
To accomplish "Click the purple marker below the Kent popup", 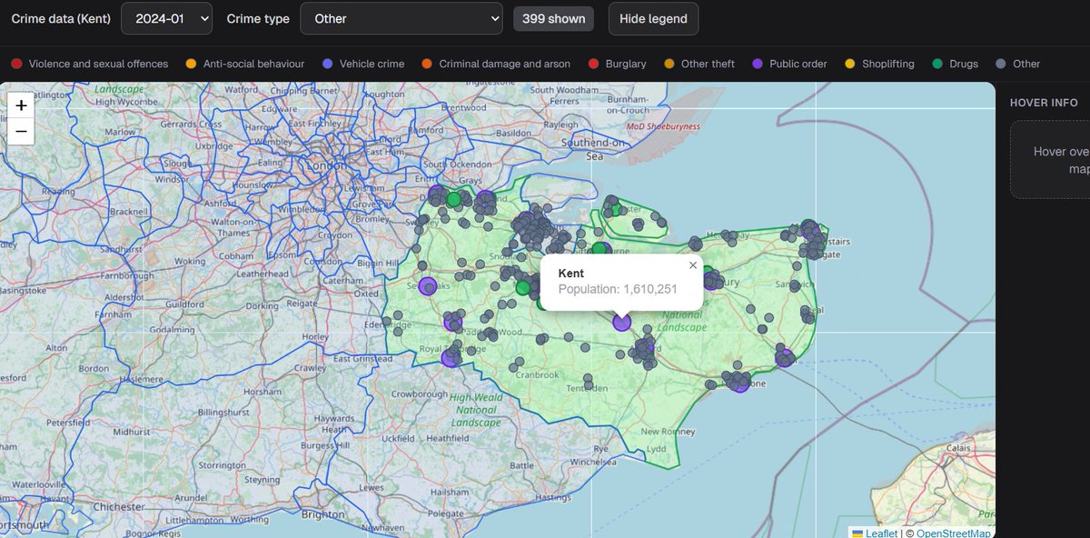I will [621, 322].
